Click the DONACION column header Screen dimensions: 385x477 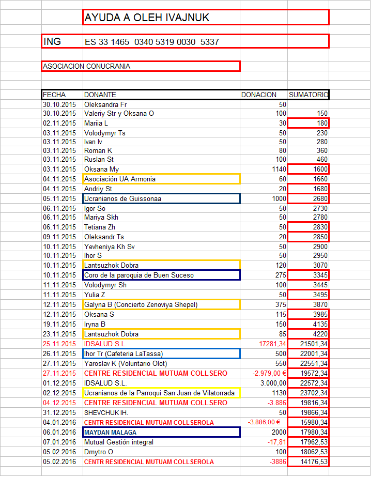tap(264, 95)
